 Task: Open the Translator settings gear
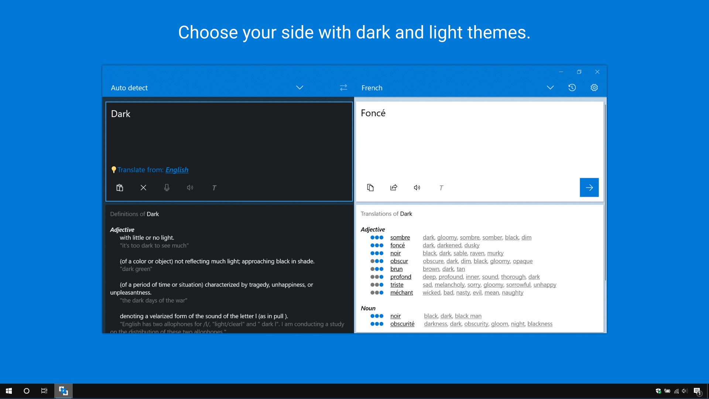pos(593,87)
